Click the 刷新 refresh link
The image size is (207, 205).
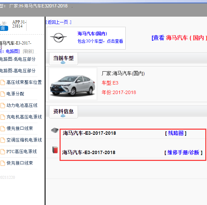(28, 51)
